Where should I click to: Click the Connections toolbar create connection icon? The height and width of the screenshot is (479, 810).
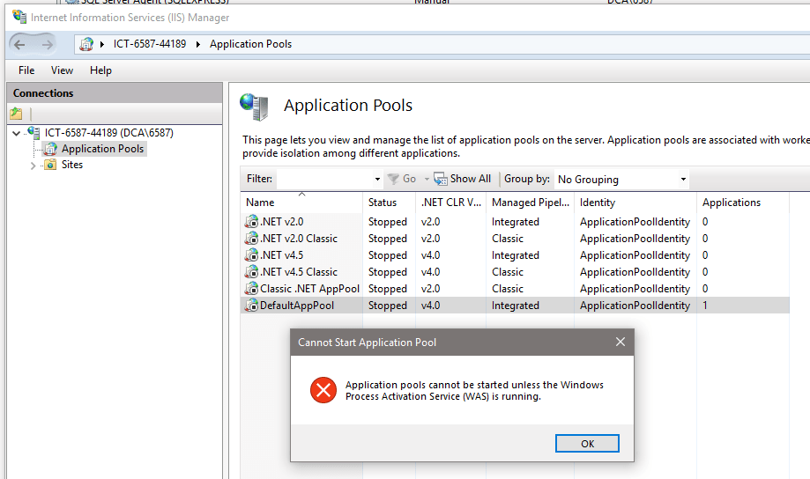coord(16,113)
